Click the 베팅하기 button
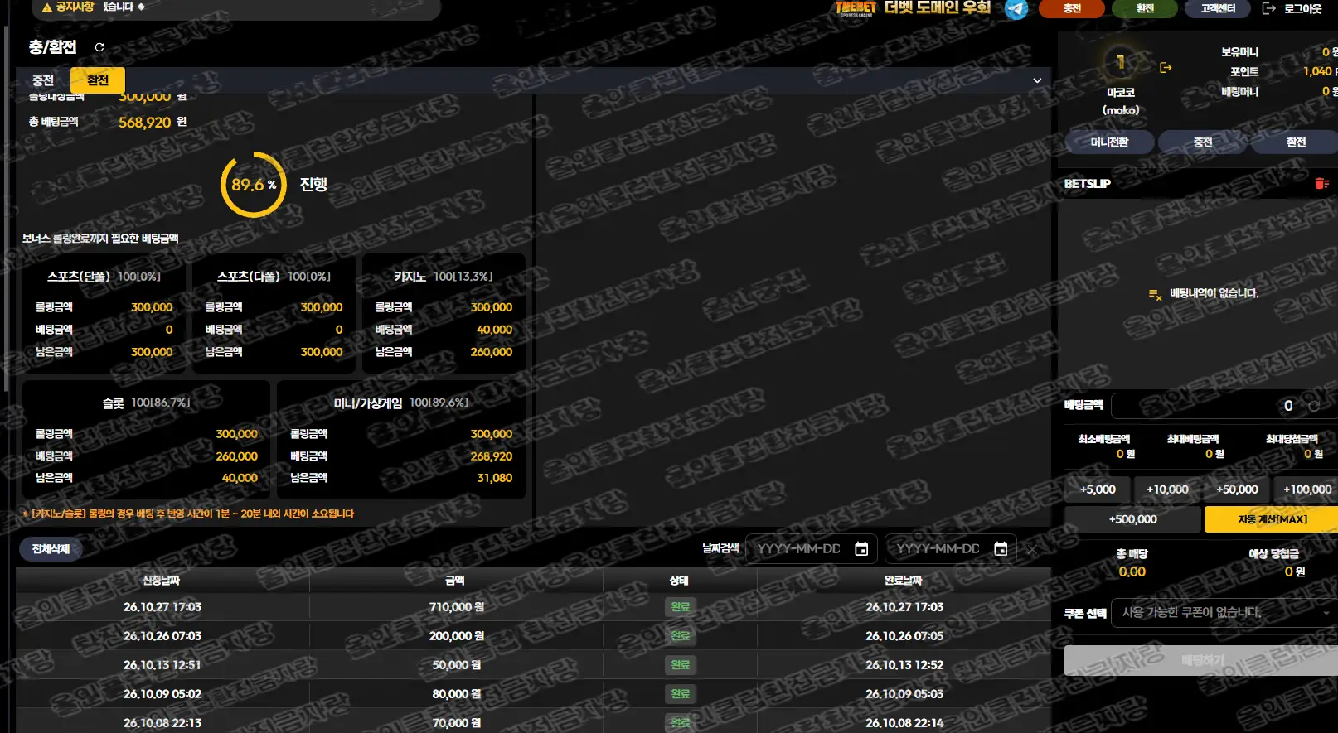Viewport: 1338px width, 733px height. tap(1202, 660)
